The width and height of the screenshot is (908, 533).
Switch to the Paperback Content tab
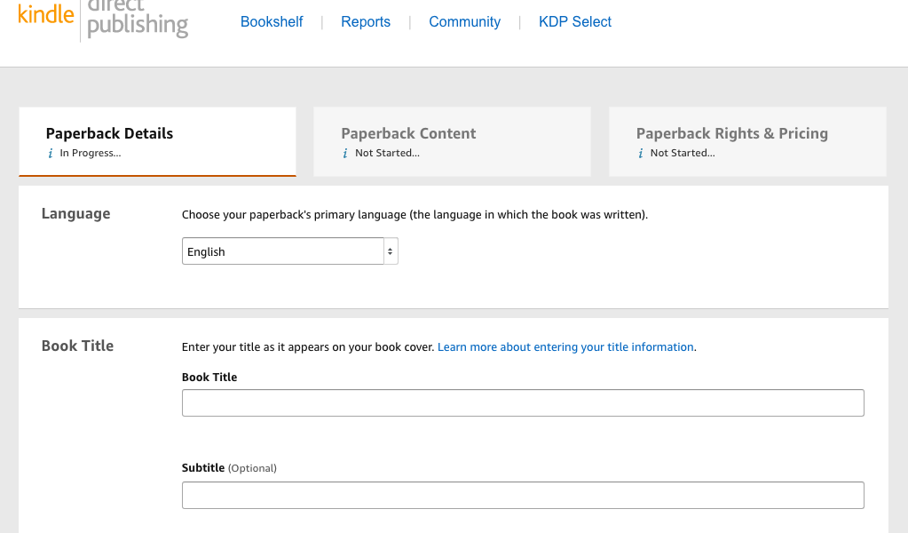(408, 134)
